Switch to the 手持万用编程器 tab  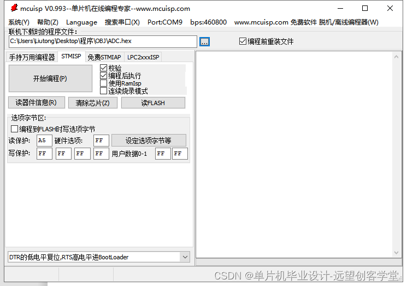click(x=32, y=57)
